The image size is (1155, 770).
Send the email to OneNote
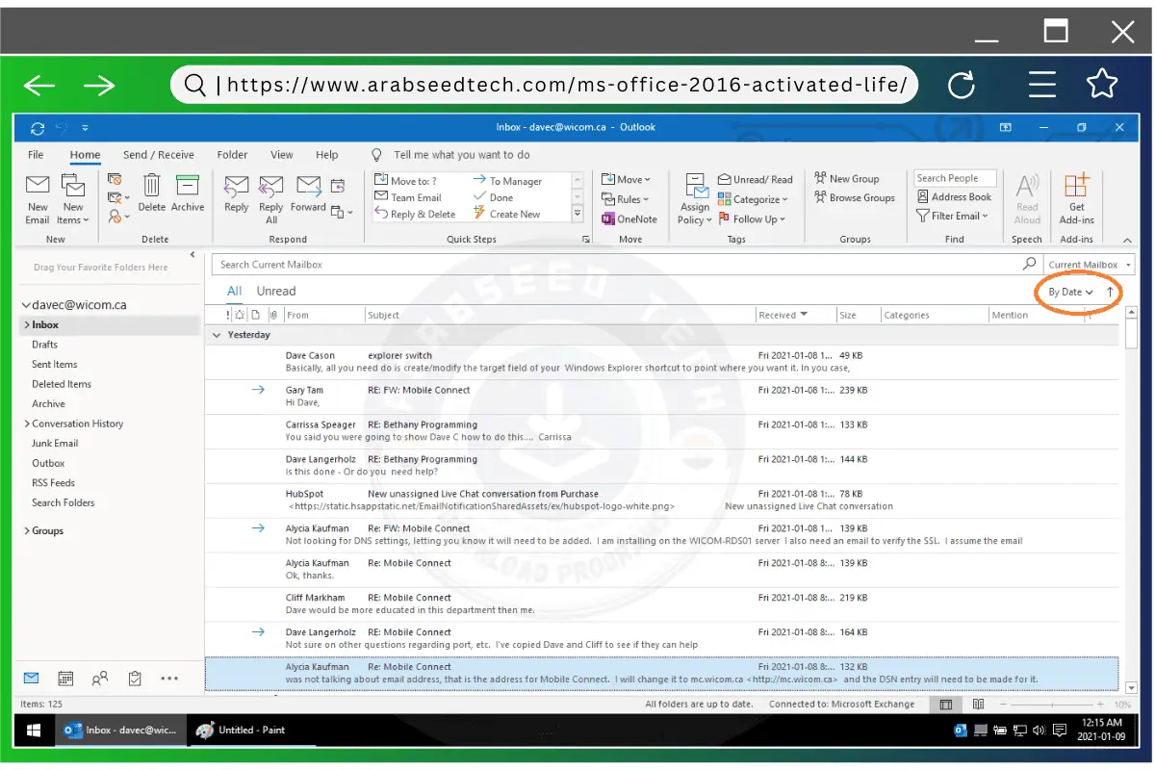pos(629,218)
